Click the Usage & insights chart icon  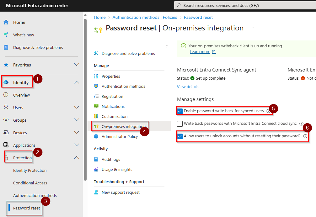tap(96, 169)
